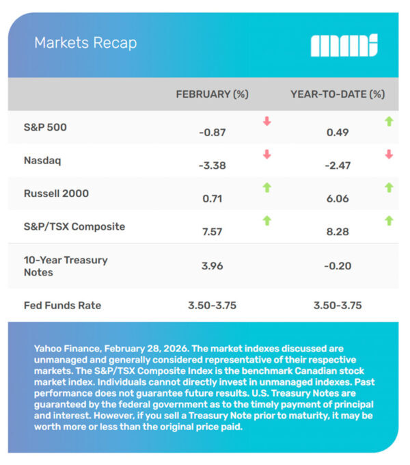Screen dimensions: 410x465
Task: Click the S&P 500 February red down arrow
Action: [x=266, y=122]
